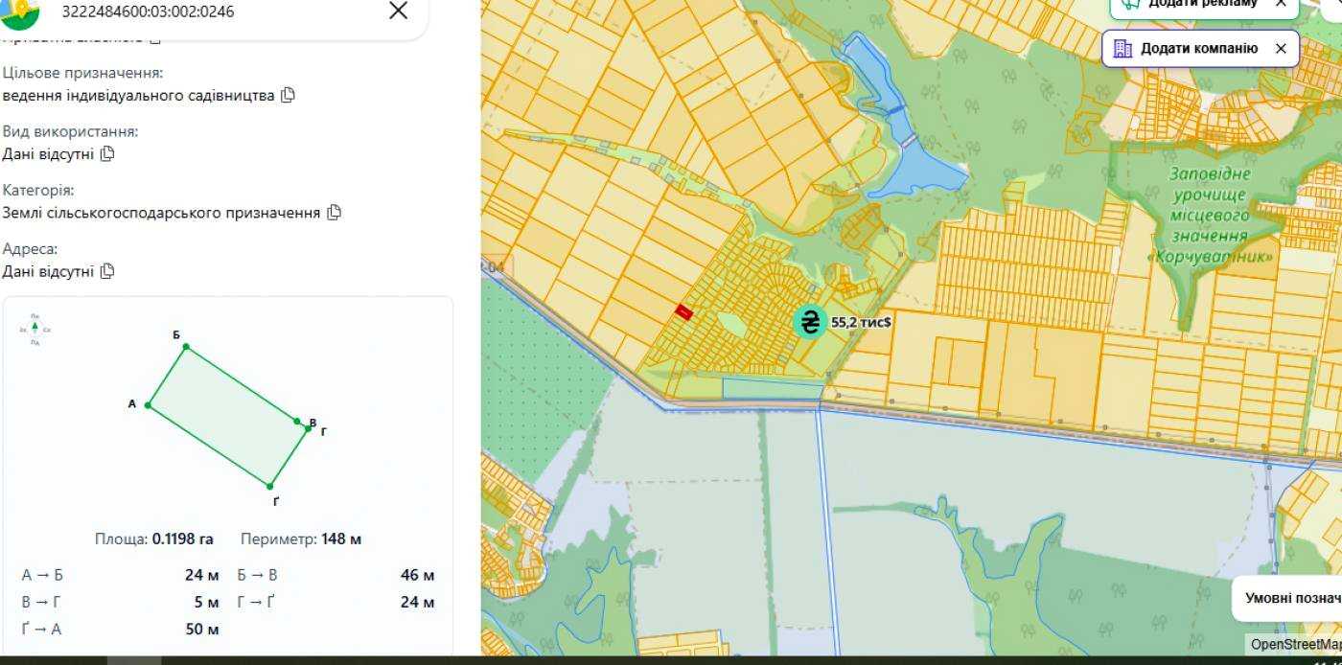Viewport: 1342px width, 665px height.
Task: Click the "Цільове призначення:" field label
Action: pyautogui.click(x=83, y=73)
